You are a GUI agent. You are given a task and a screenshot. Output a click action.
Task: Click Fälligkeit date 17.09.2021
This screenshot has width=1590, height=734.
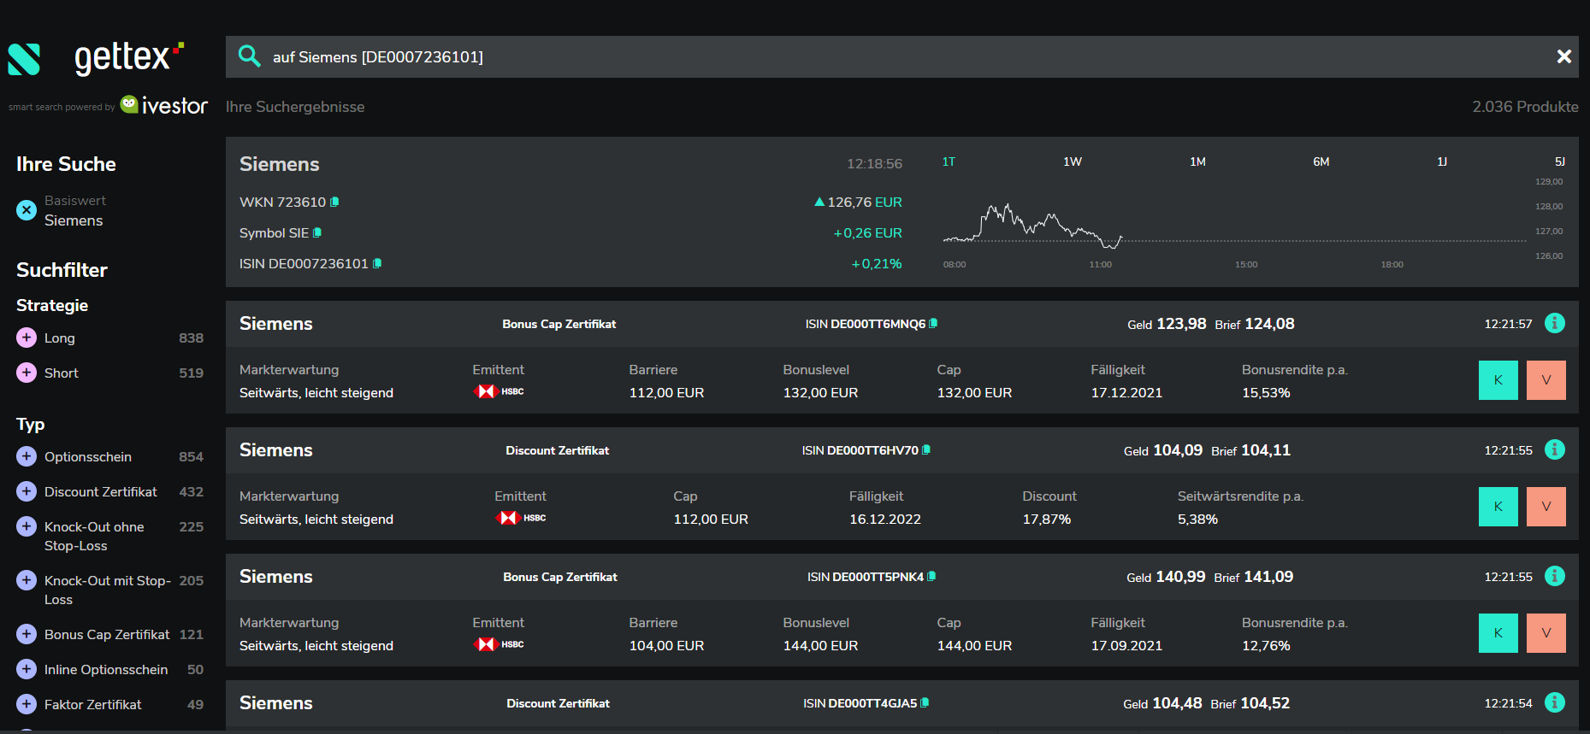1126,645
